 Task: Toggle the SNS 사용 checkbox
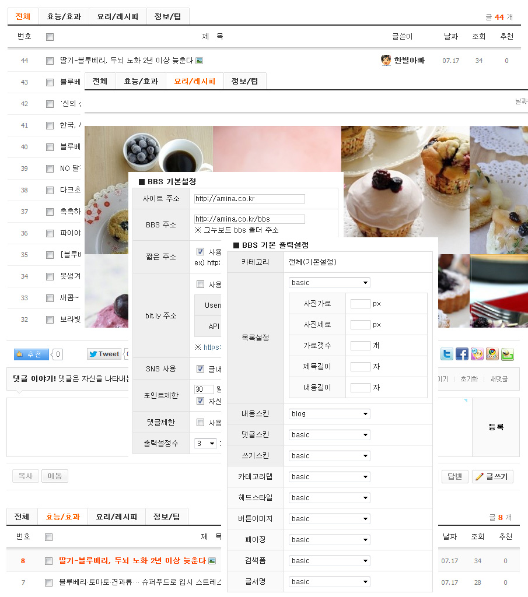[x=200, y=368]
